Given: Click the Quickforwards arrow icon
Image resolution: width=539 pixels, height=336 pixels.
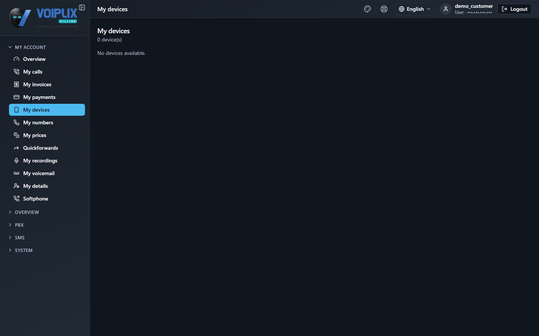Looking at the screenshot, I should click(x=16, y=148).
